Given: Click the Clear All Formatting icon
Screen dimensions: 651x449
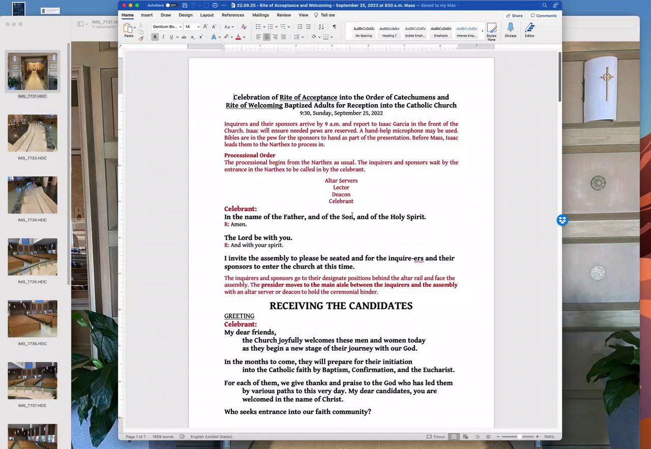Looking at the screenshot, I should pyautogui.click(x=244, y=26).
